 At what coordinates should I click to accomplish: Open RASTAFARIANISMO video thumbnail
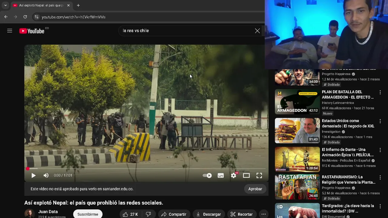[297, 187]
